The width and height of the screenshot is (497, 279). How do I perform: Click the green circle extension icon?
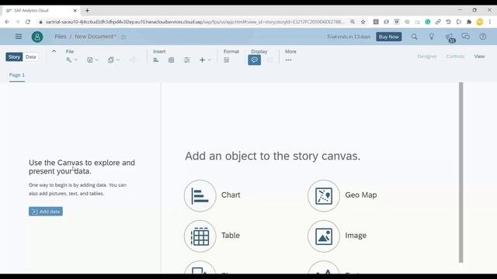[x=428, y=22]
